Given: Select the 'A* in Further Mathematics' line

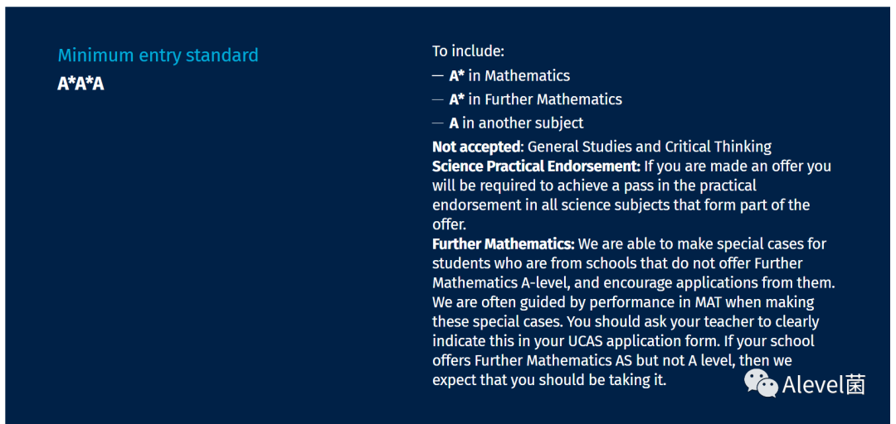Looking at the screenshot, I should [527, 99].
